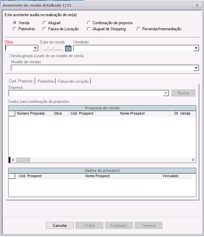Expand the Obra dropdown arrow
204x237 pixels.
click(x=35, y=48)
